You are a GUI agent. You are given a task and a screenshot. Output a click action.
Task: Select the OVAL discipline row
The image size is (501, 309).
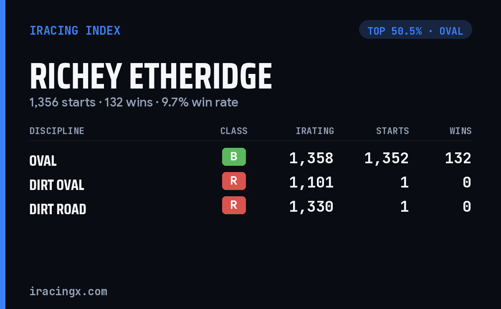tap(250, 159)
